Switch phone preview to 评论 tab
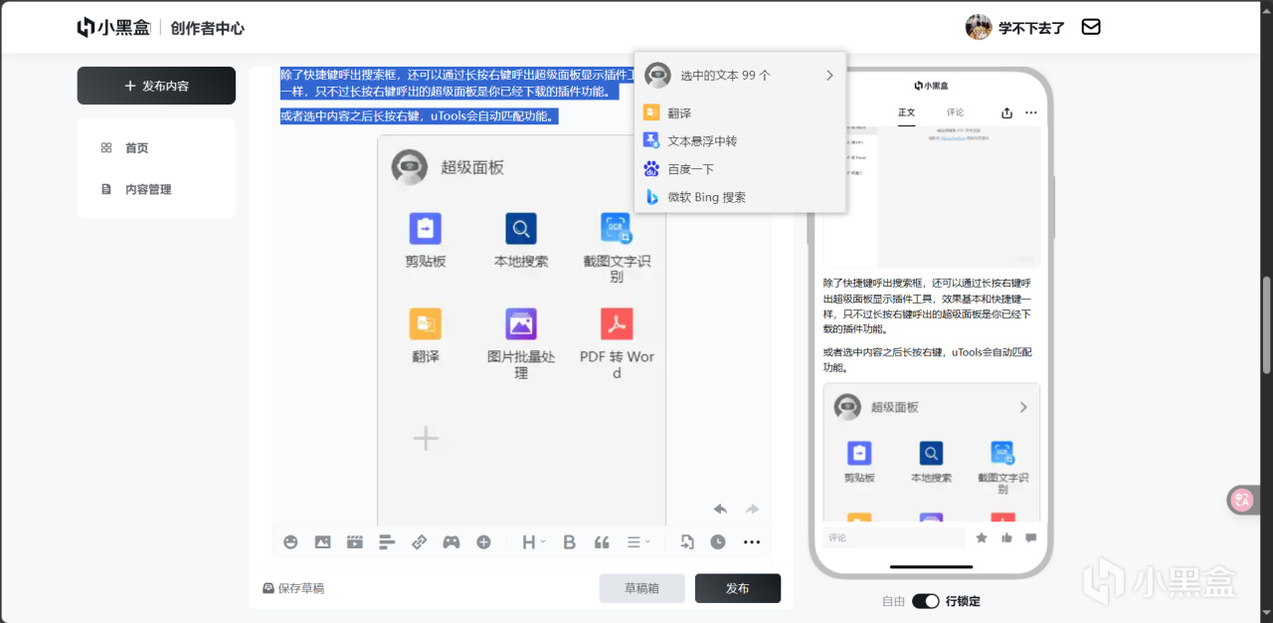This screenshot has height=623, width=1273. coord(955,112)
